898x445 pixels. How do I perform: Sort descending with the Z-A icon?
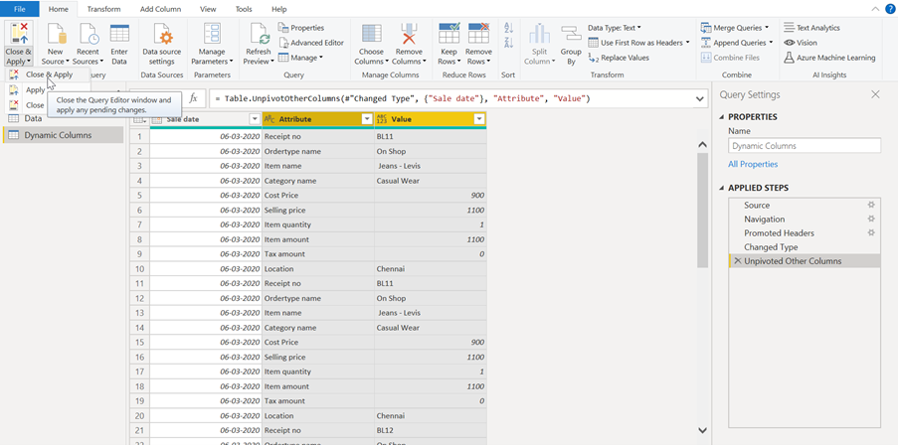[508, 43]
